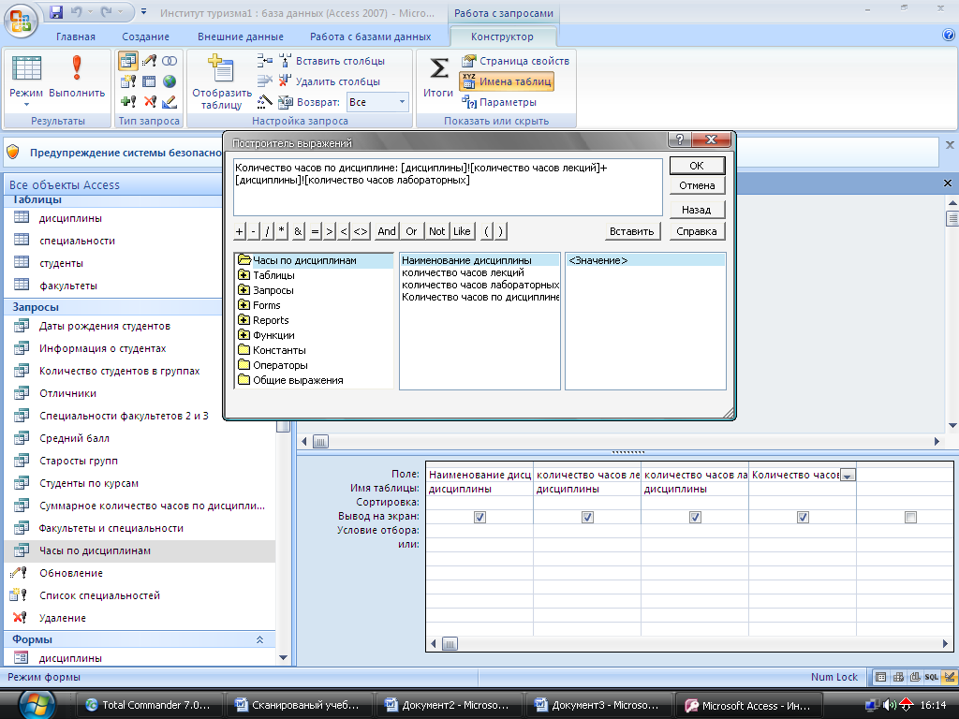This screenshot has height=719, width=959.
Task: Insert the And operator button
Action: tap(387, 231)
